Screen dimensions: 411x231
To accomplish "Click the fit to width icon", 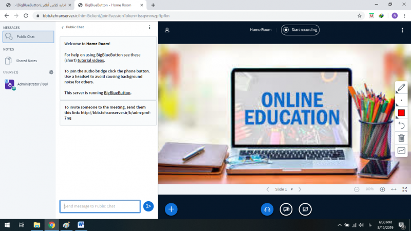I will 394,189.
